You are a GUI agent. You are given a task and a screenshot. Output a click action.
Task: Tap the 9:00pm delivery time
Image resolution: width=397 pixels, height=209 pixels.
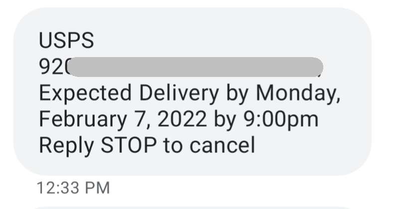[281, 120]
